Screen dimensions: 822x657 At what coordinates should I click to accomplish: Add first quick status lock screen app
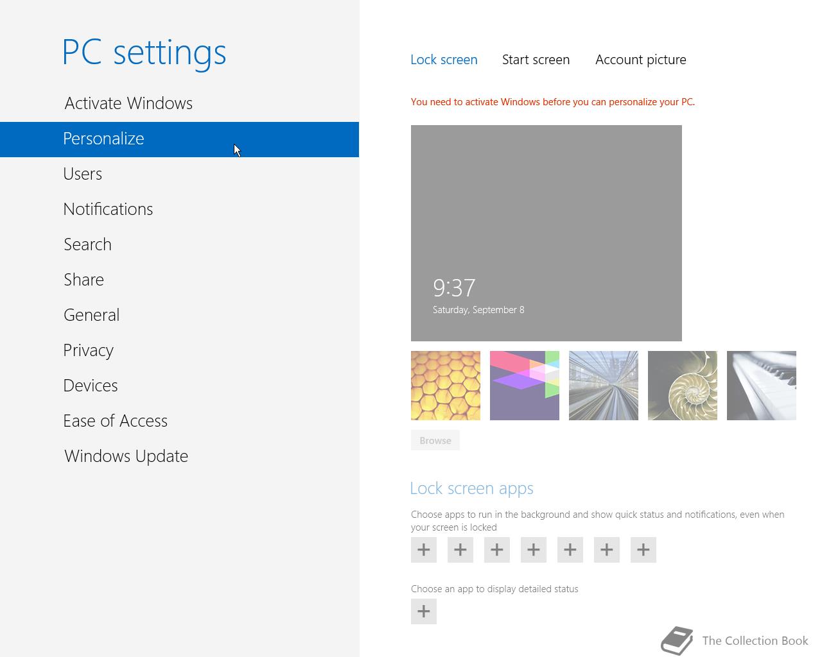[x=424, y=550]
